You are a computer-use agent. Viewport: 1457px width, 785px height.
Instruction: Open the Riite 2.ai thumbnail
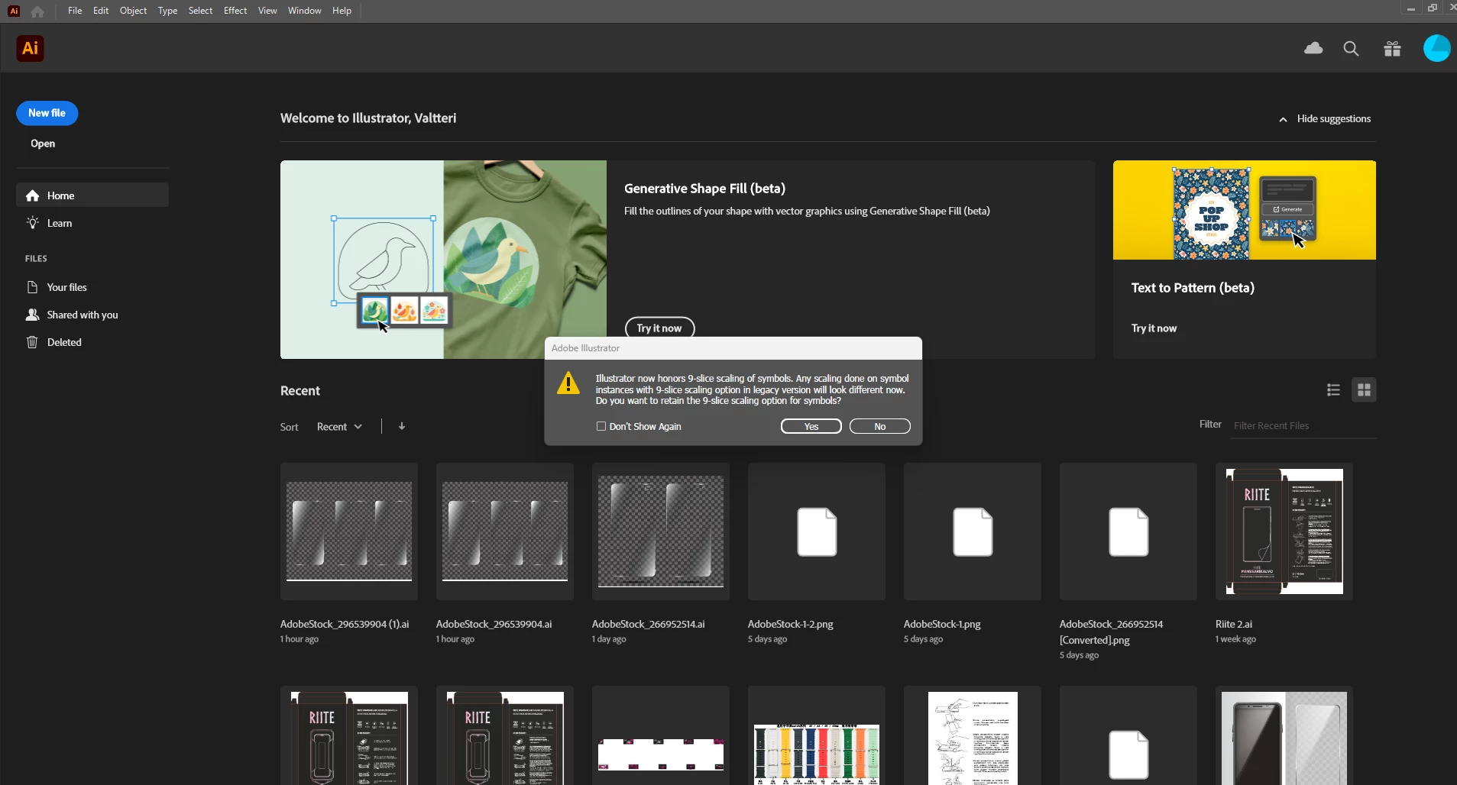pyautogui.click(x=1284, y=531)
